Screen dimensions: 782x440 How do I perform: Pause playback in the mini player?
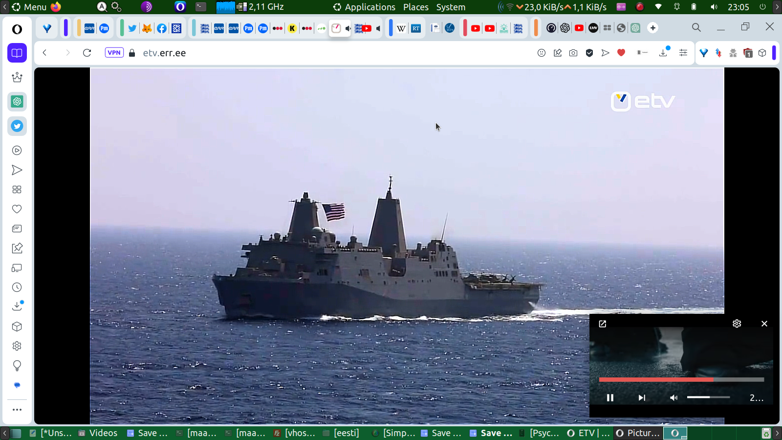610,397
